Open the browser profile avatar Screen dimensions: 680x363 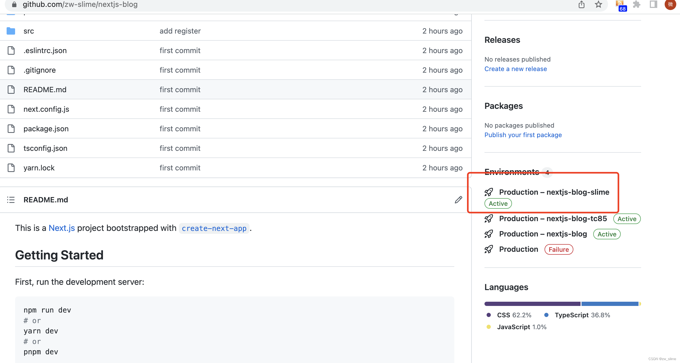pyautogui.click(x=670, y=4)
